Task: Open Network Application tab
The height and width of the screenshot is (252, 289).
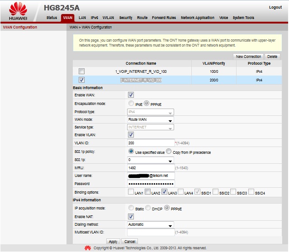Action: tap(197, 18)
